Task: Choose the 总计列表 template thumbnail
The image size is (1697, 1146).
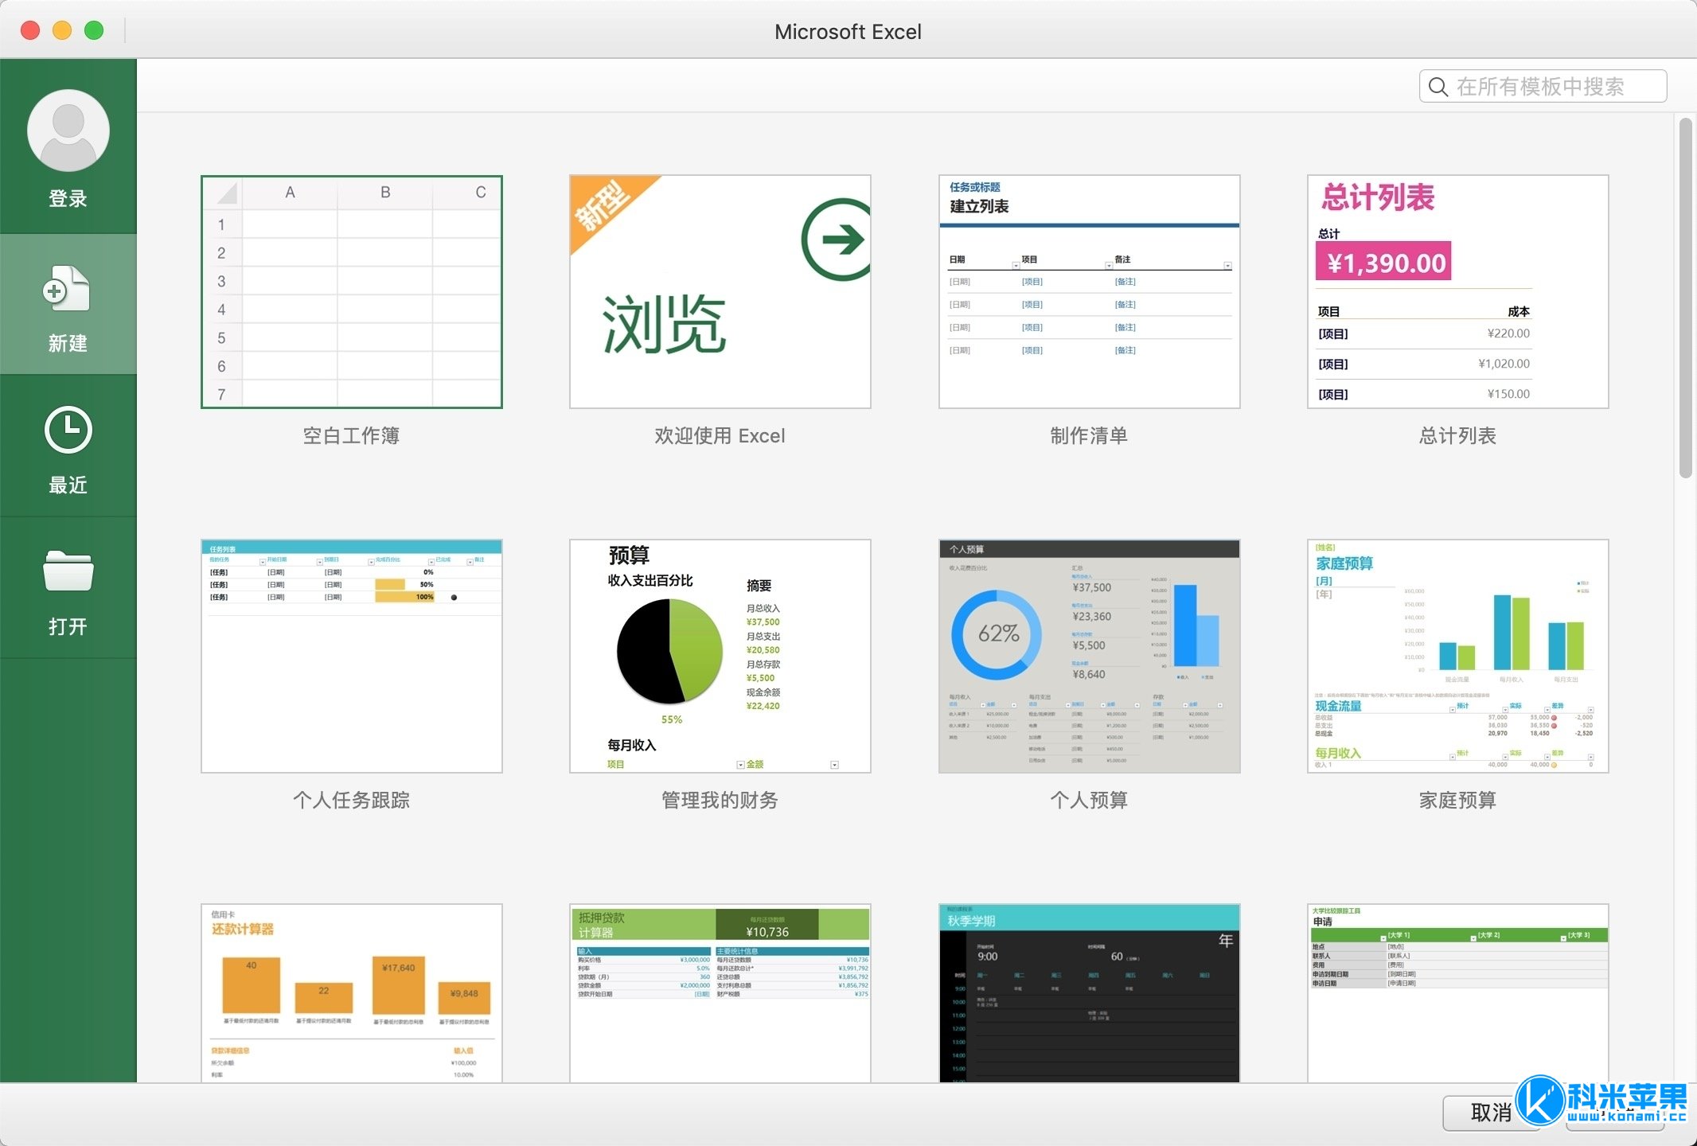Action: [x=1458, y=292]
